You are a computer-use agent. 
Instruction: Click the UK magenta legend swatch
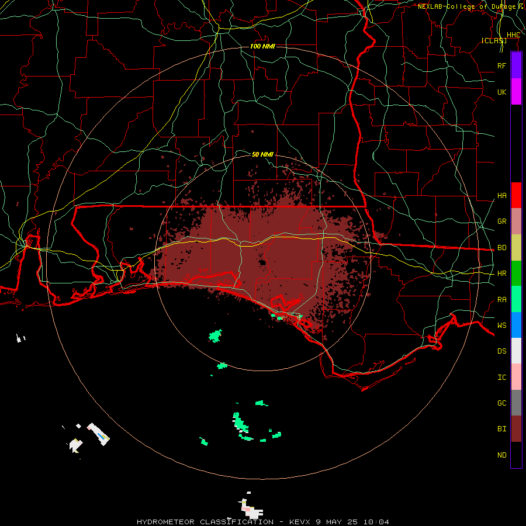tap(516, 92)
